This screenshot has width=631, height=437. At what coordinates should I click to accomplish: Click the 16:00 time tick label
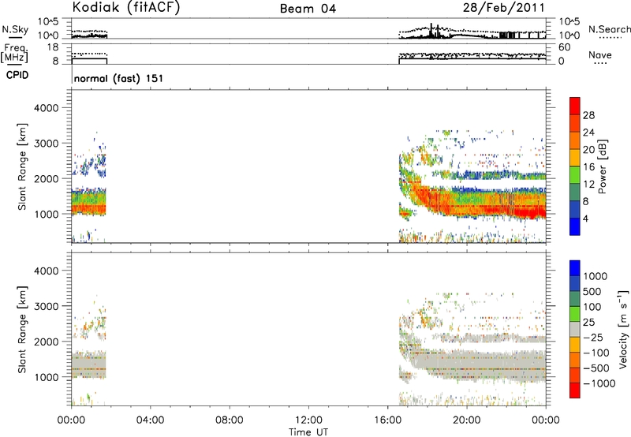click(387, 420)
